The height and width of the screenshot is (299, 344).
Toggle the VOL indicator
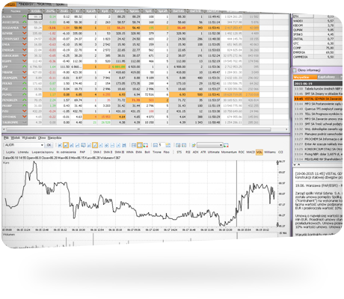(259, 152)
